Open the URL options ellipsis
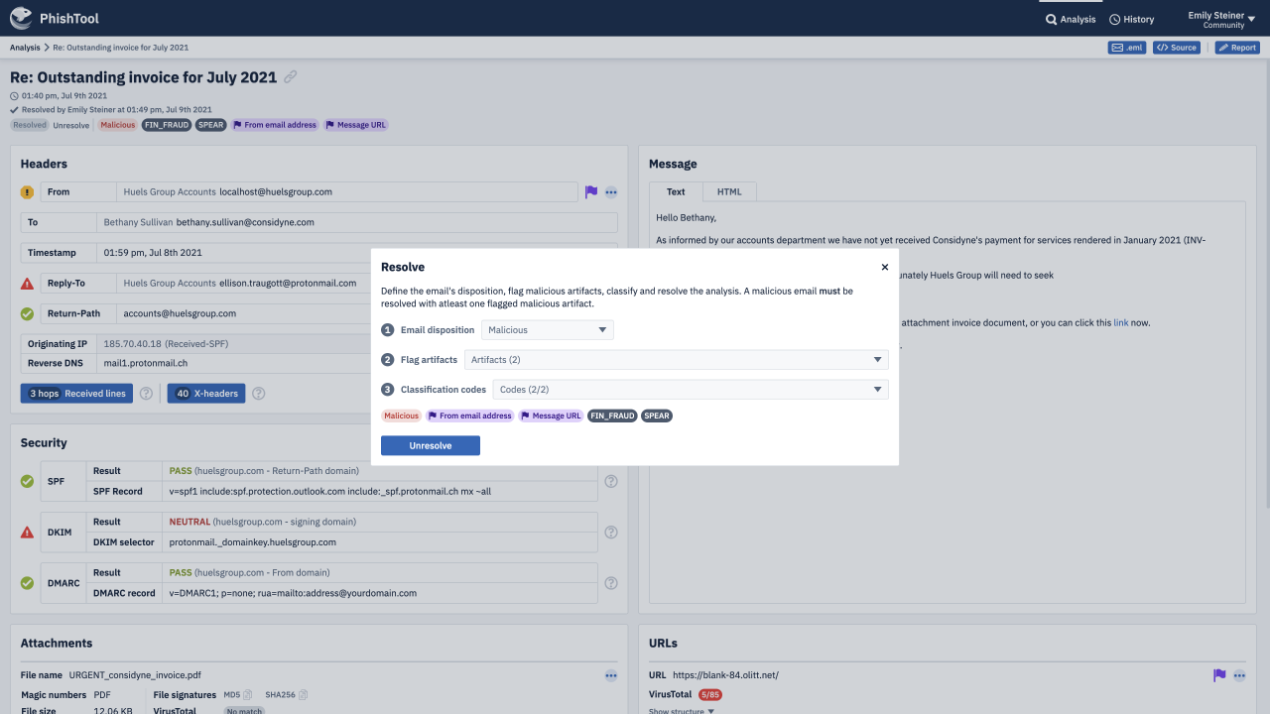This screenshot has height=714, width=1270. (x=1239, y=675)
